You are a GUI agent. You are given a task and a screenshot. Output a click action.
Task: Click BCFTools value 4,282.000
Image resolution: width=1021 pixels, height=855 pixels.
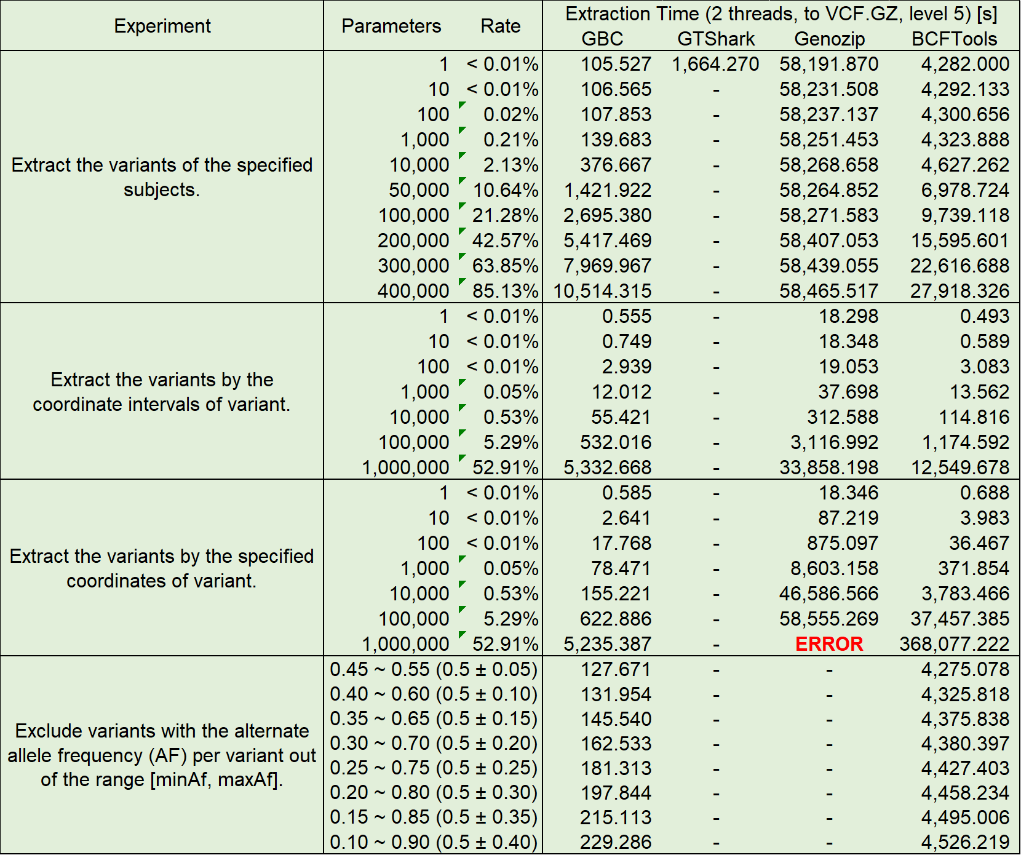(x=965, y=64)
